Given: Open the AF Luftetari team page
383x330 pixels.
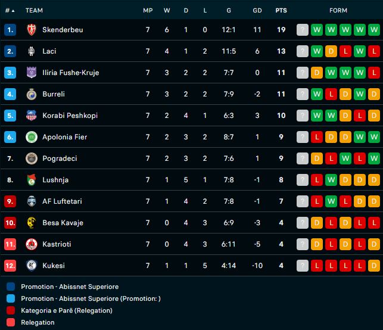Looking at the screenshot, I should [x=62, y=201].
